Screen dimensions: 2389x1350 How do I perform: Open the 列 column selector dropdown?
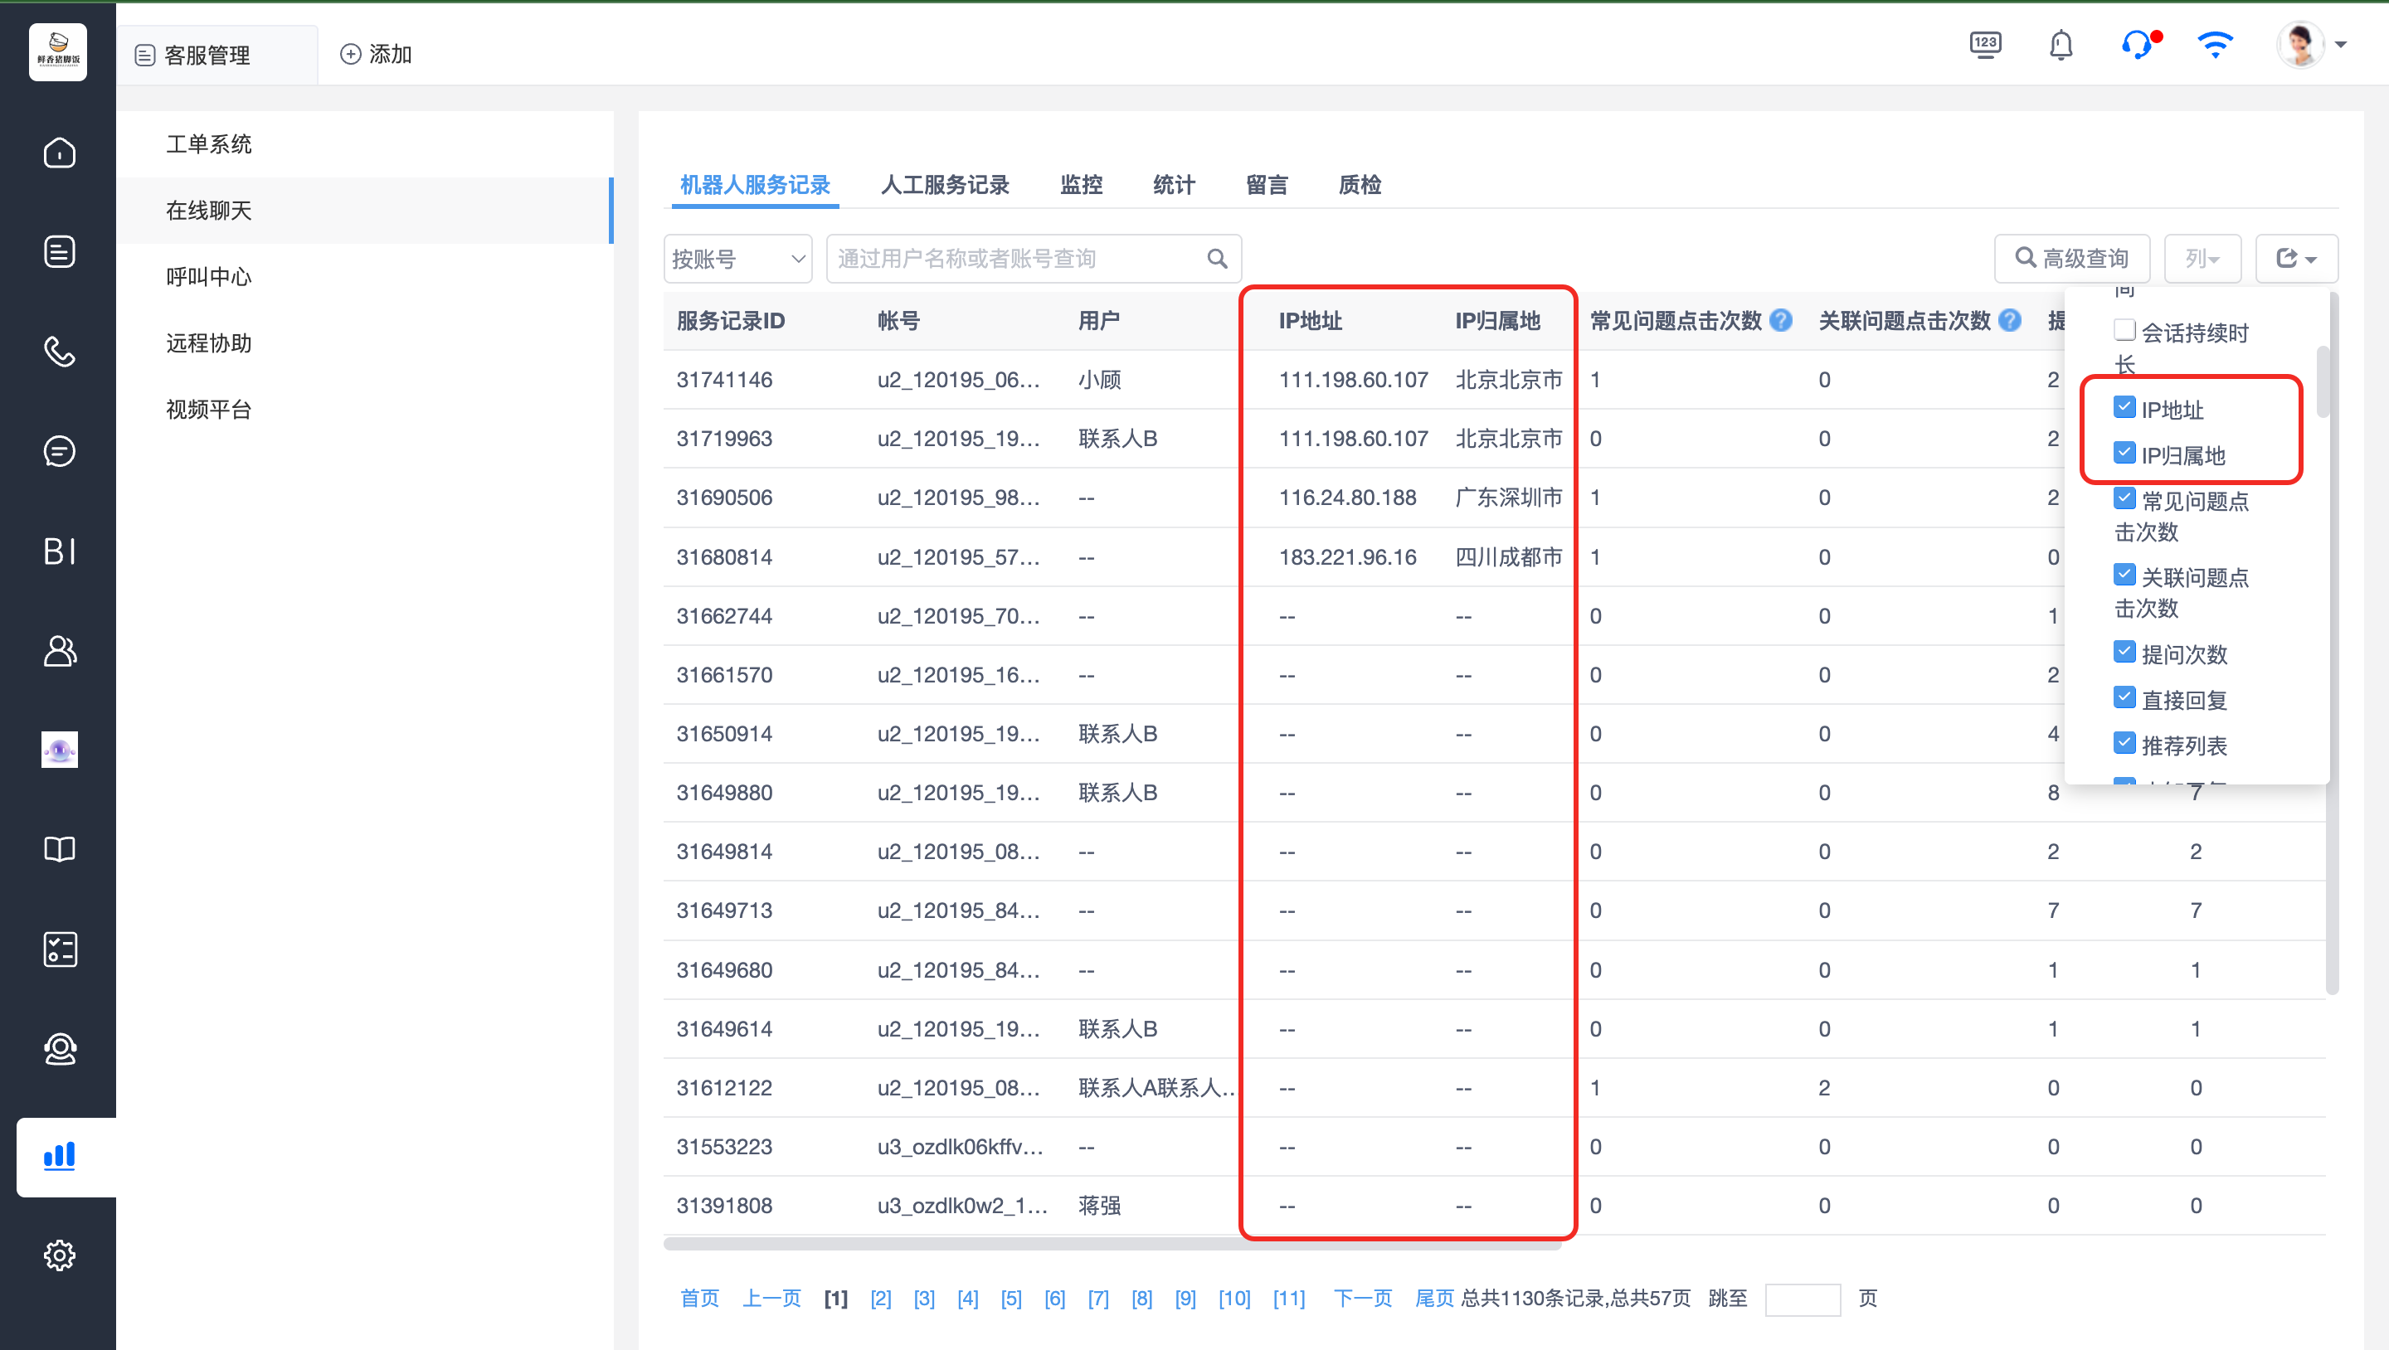pyautogui.click(x=2202, y=259)
